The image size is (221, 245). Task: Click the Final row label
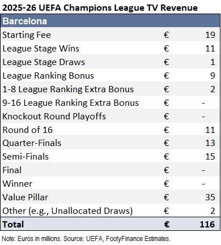pyautogui.click(x=12, y=170)
